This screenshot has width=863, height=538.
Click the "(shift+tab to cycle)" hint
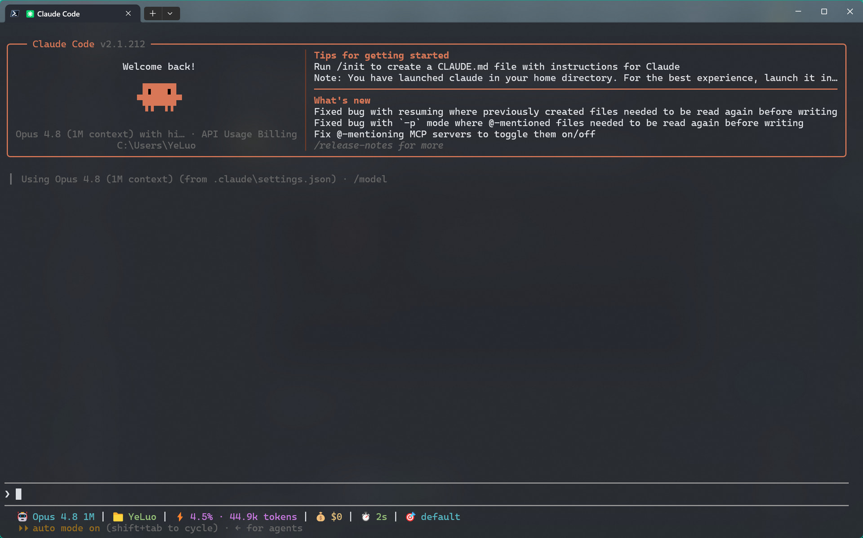click(x=162, y=528)
